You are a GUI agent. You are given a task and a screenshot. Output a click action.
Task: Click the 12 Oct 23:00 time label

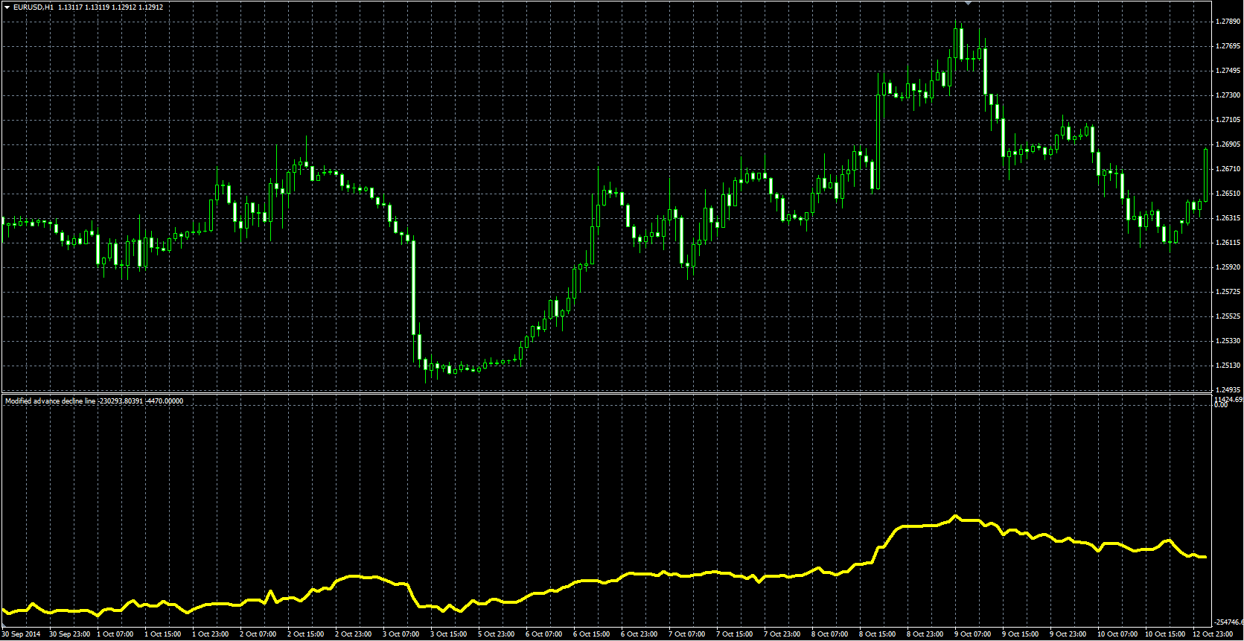[1213, 634]
